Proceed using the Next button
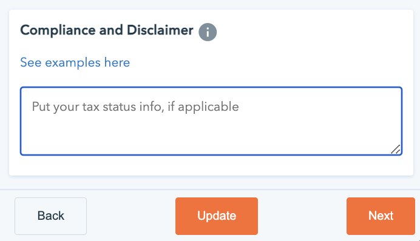The image size is (420, 241). [381, 216]
